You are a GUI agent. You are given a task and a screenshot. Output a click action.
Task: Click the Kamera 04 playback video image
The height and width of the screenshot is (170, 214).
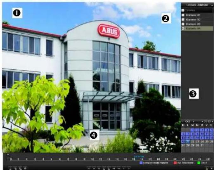click(91, 77)
